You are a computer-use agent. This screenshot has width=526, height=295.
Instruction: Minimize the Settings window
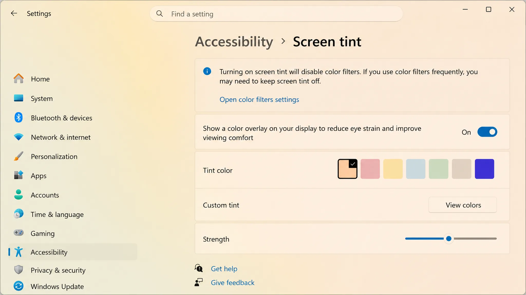pyautogui.click(x=465, y=9)
